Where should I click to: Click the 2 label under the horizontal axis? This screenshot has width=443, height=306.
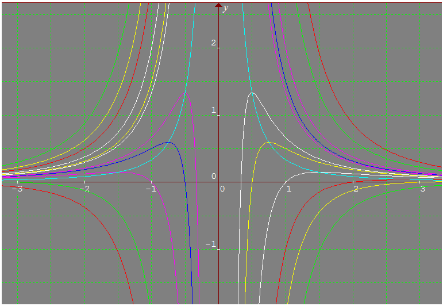[x=356, y=189]
